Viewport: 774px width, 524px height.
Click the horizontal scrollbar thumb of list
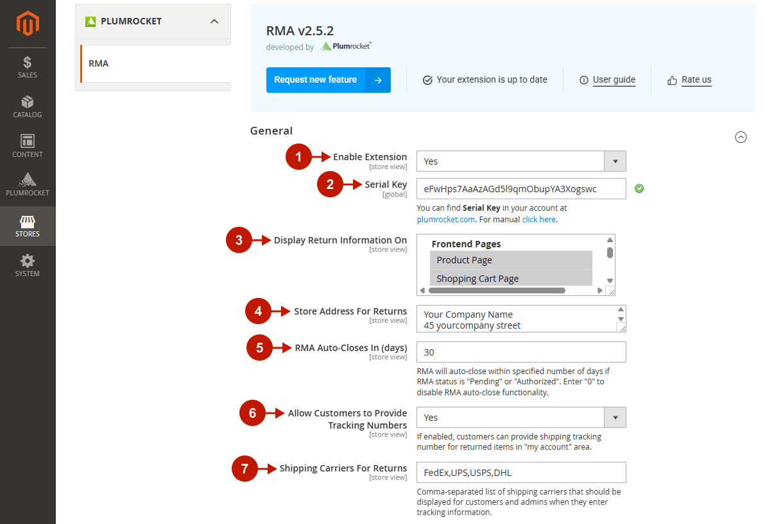point(497,290)
